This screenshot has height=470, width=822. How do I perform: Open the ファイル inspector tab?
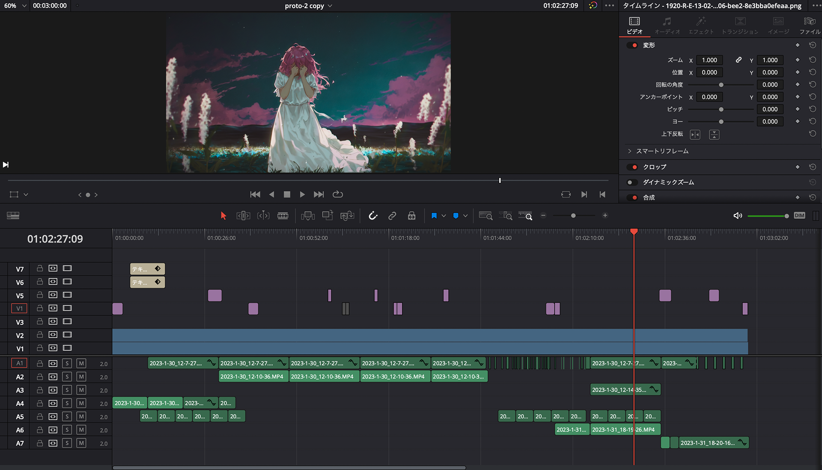coord(809,26)
